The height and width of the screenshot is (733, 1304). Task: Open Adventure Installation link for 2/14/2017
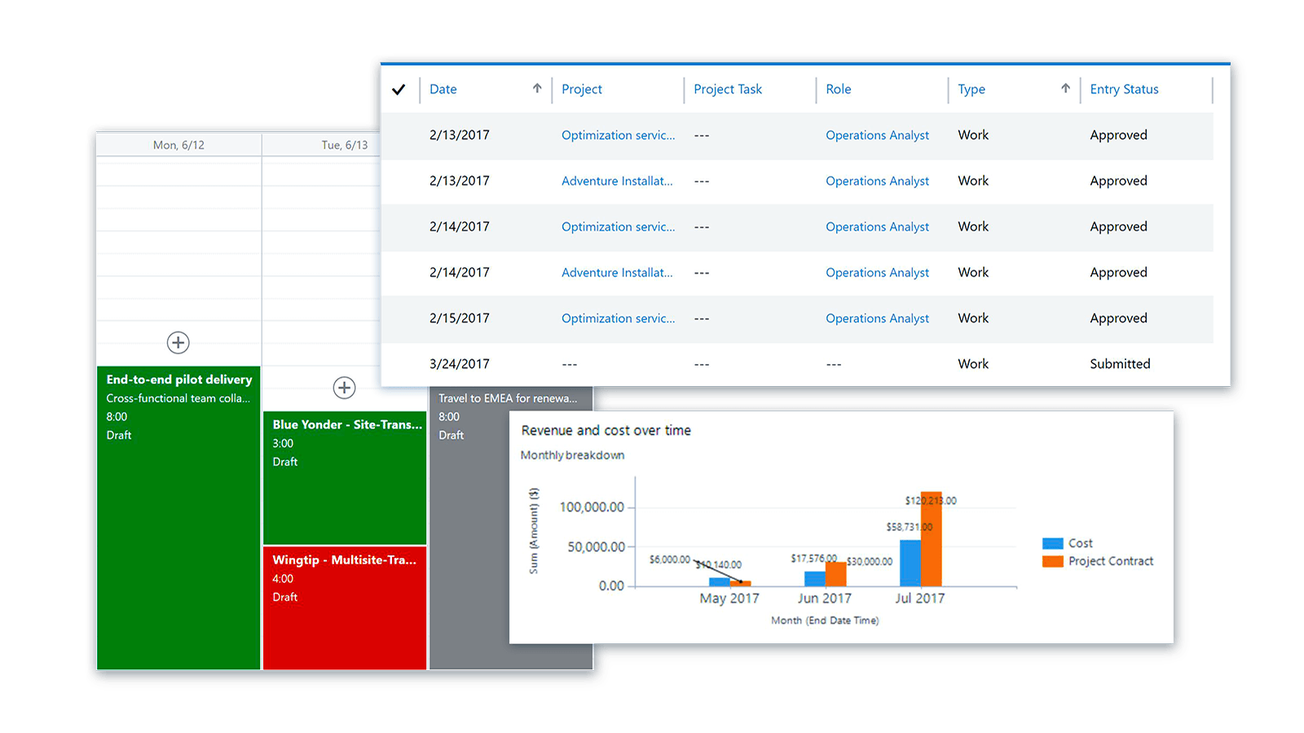click(617, 273)
